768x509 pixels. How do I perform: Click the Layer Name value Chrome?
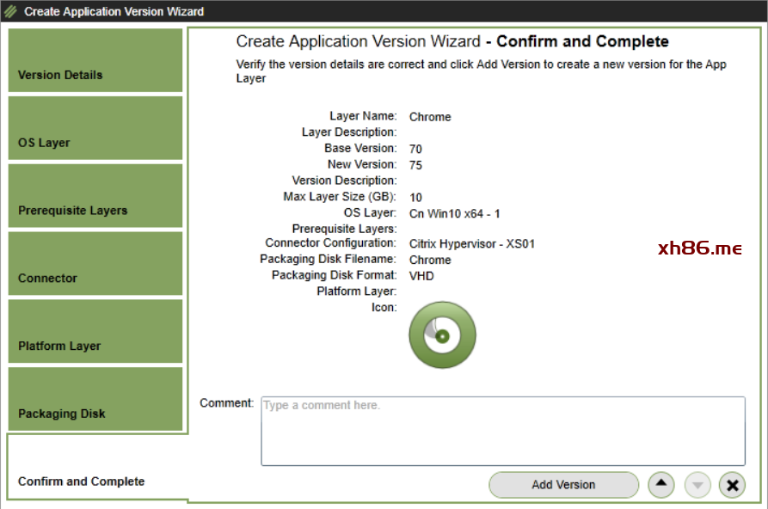pos(430,117)
